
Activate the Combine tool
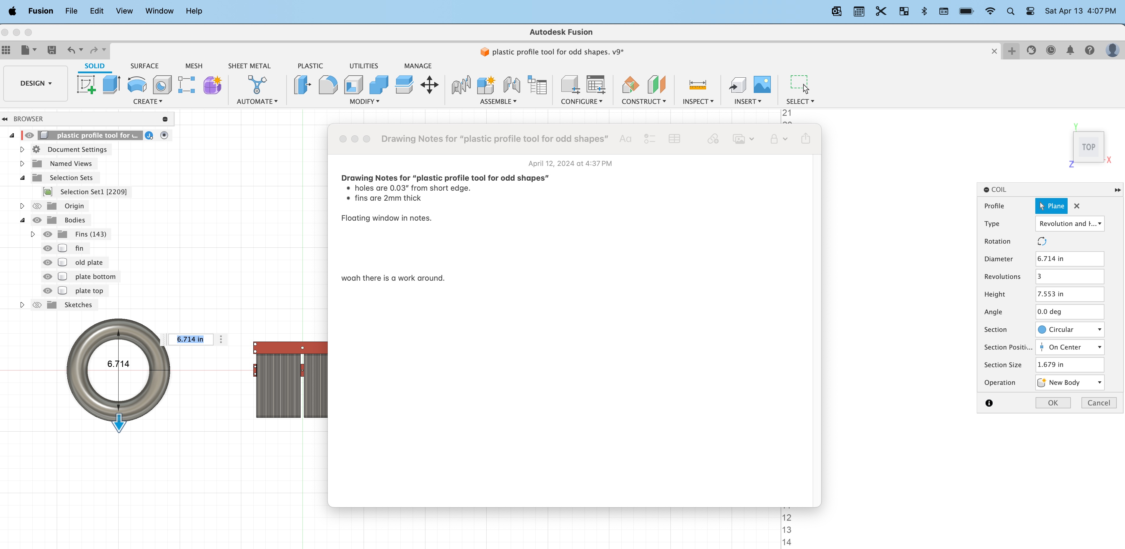[x=378, y=85]
